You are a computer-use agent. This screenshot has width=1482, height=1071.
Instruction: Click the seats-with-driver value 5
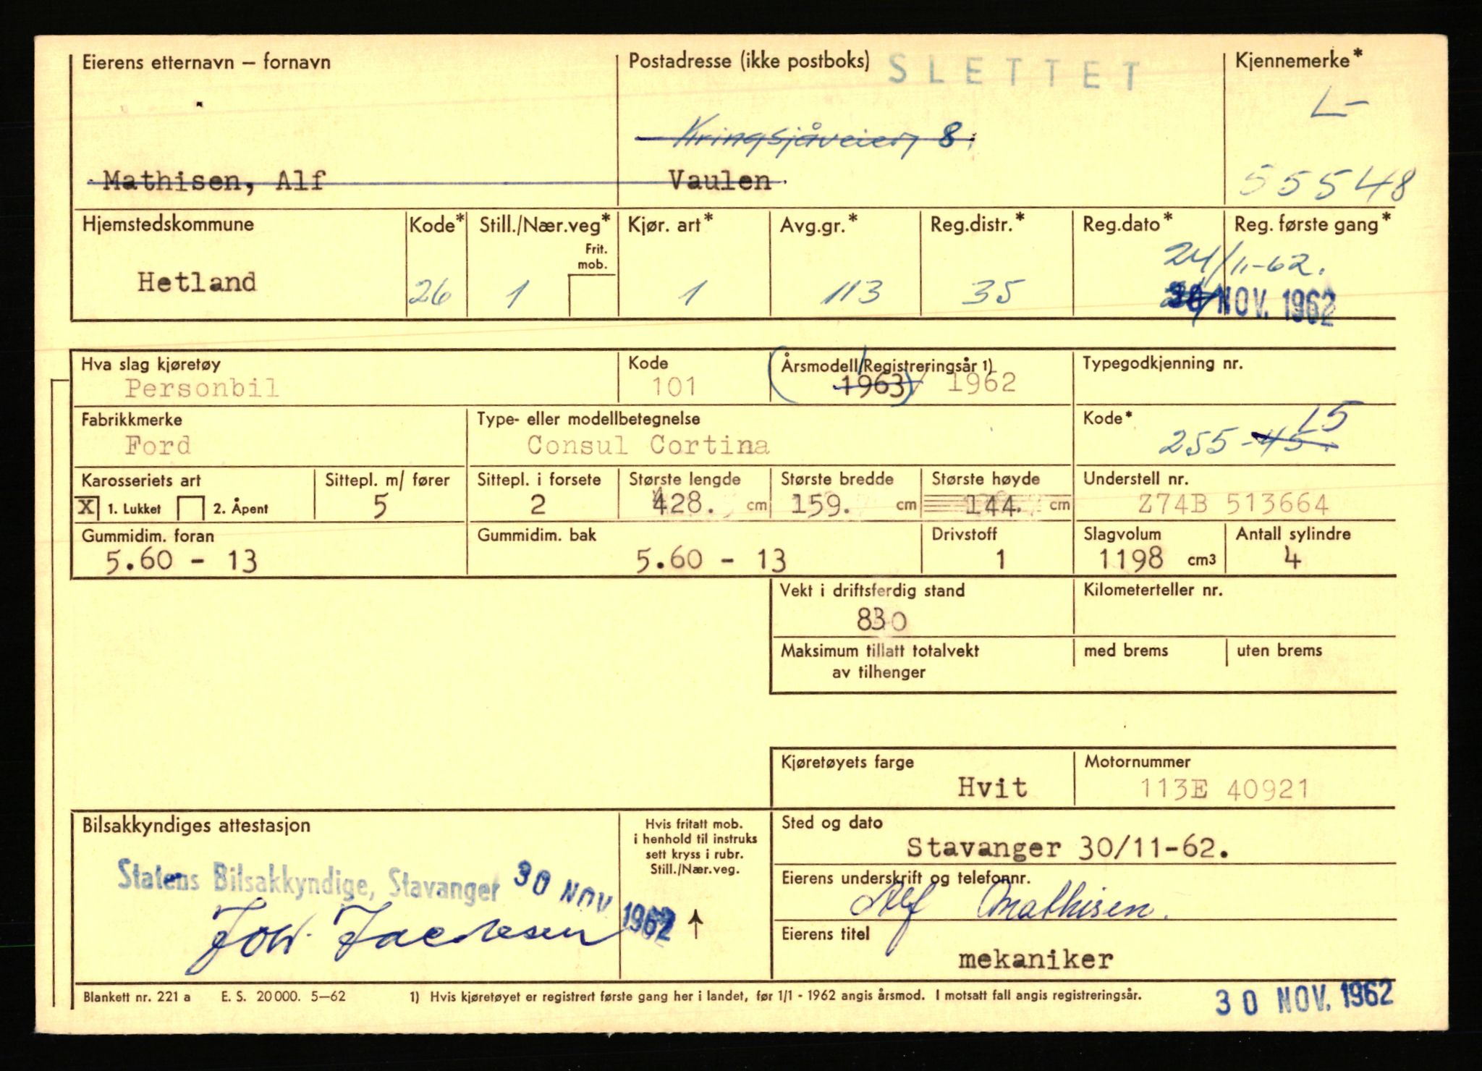tap(381, 506)
